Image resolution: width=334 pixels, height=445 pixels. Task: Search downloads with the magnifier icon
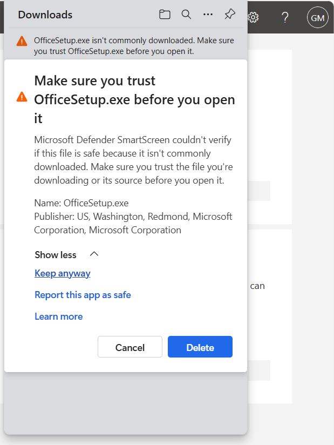click(x=186, y=14)
